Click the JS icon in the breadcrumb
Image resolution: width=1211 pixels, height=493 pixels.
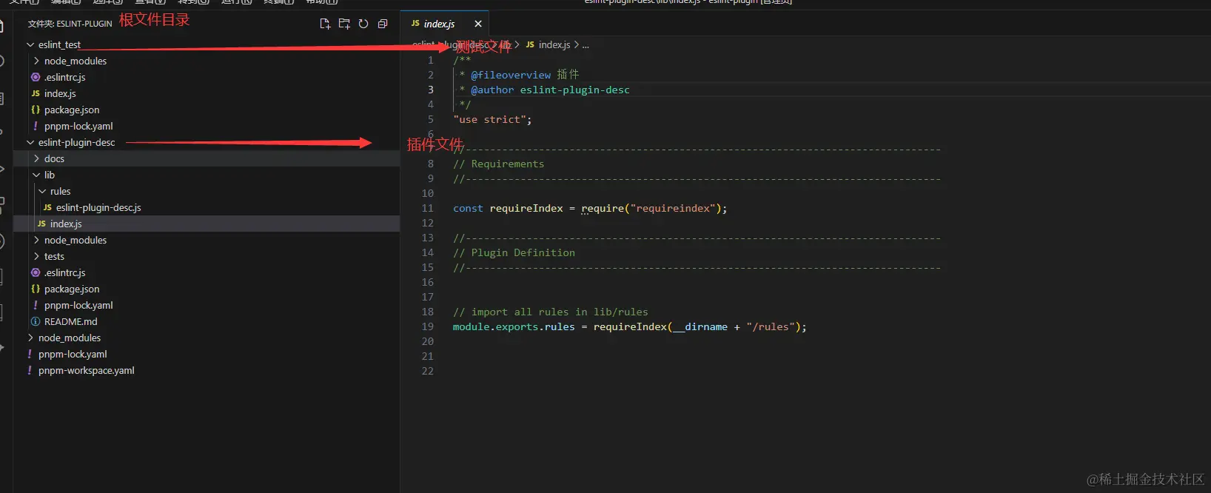(530, 45)
